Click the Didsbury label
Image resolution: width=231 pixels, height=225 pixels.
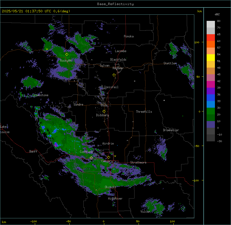[x=103, y=115]
